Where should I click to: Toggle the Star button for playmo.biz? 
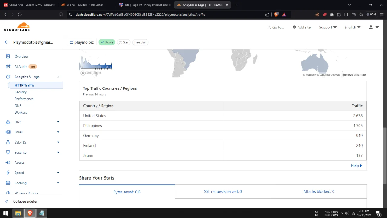[123, 42]
